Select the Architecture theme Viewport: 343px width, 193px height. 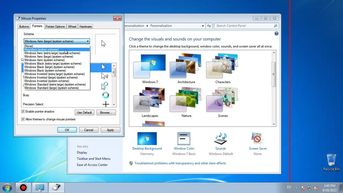coord(186,69)
